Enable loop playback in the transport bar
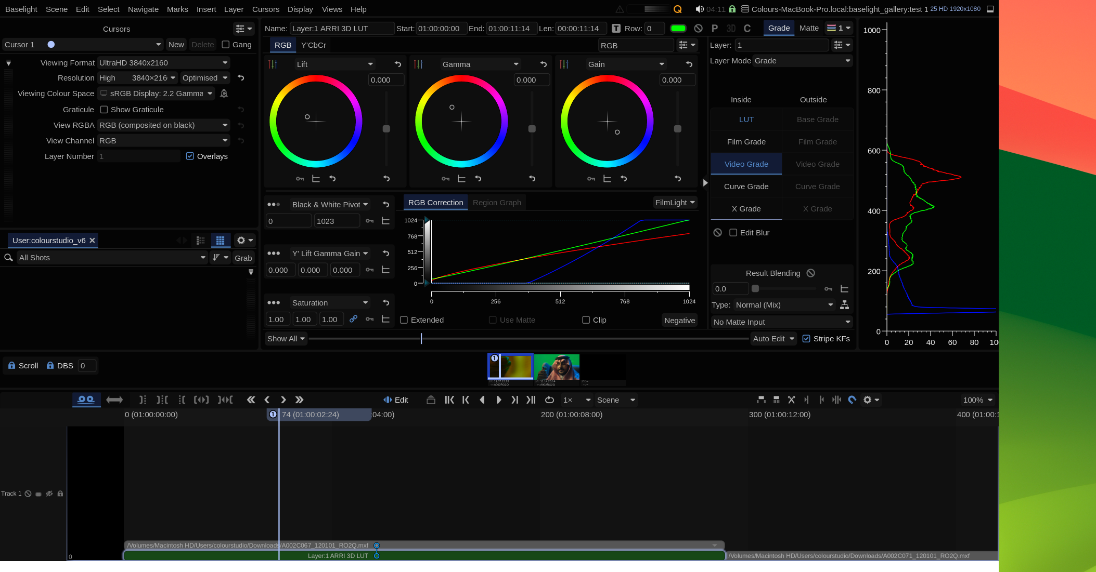The height and width of the screenshot is (572, 1096). click(549, 400)
